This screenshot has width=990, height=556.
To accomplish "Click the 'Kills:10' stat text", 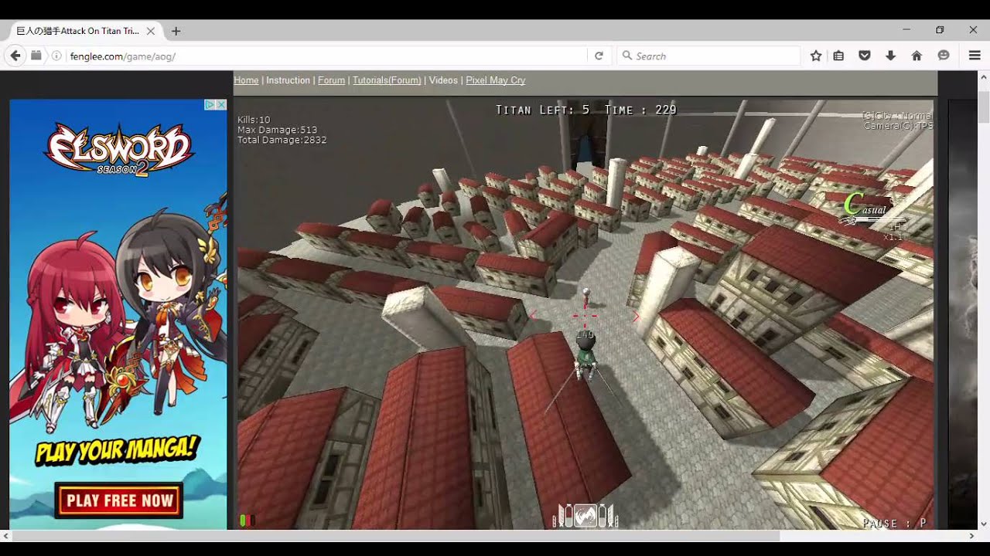I will 254,120.
